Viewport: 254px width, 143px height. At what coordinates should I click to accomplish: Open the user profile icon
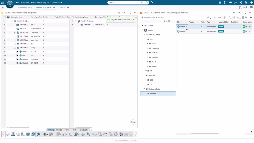tap(220, 2)
